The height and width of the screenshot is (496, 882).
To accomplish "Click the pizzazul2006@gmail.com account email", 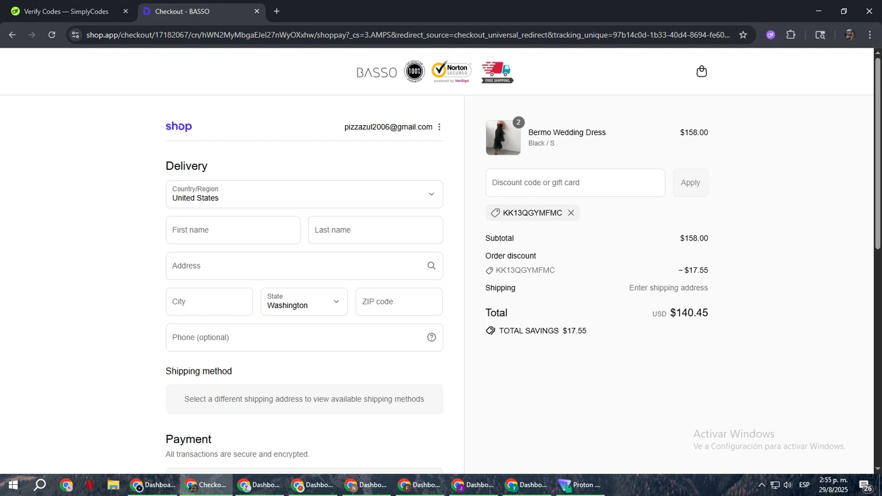I will [x=388, y=127].
